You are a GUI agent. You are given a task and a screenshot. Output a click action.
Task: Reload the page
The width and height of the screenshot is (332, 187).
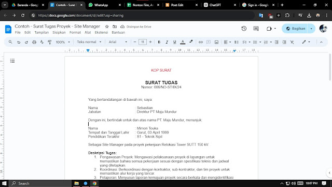(x=23, y=15)
